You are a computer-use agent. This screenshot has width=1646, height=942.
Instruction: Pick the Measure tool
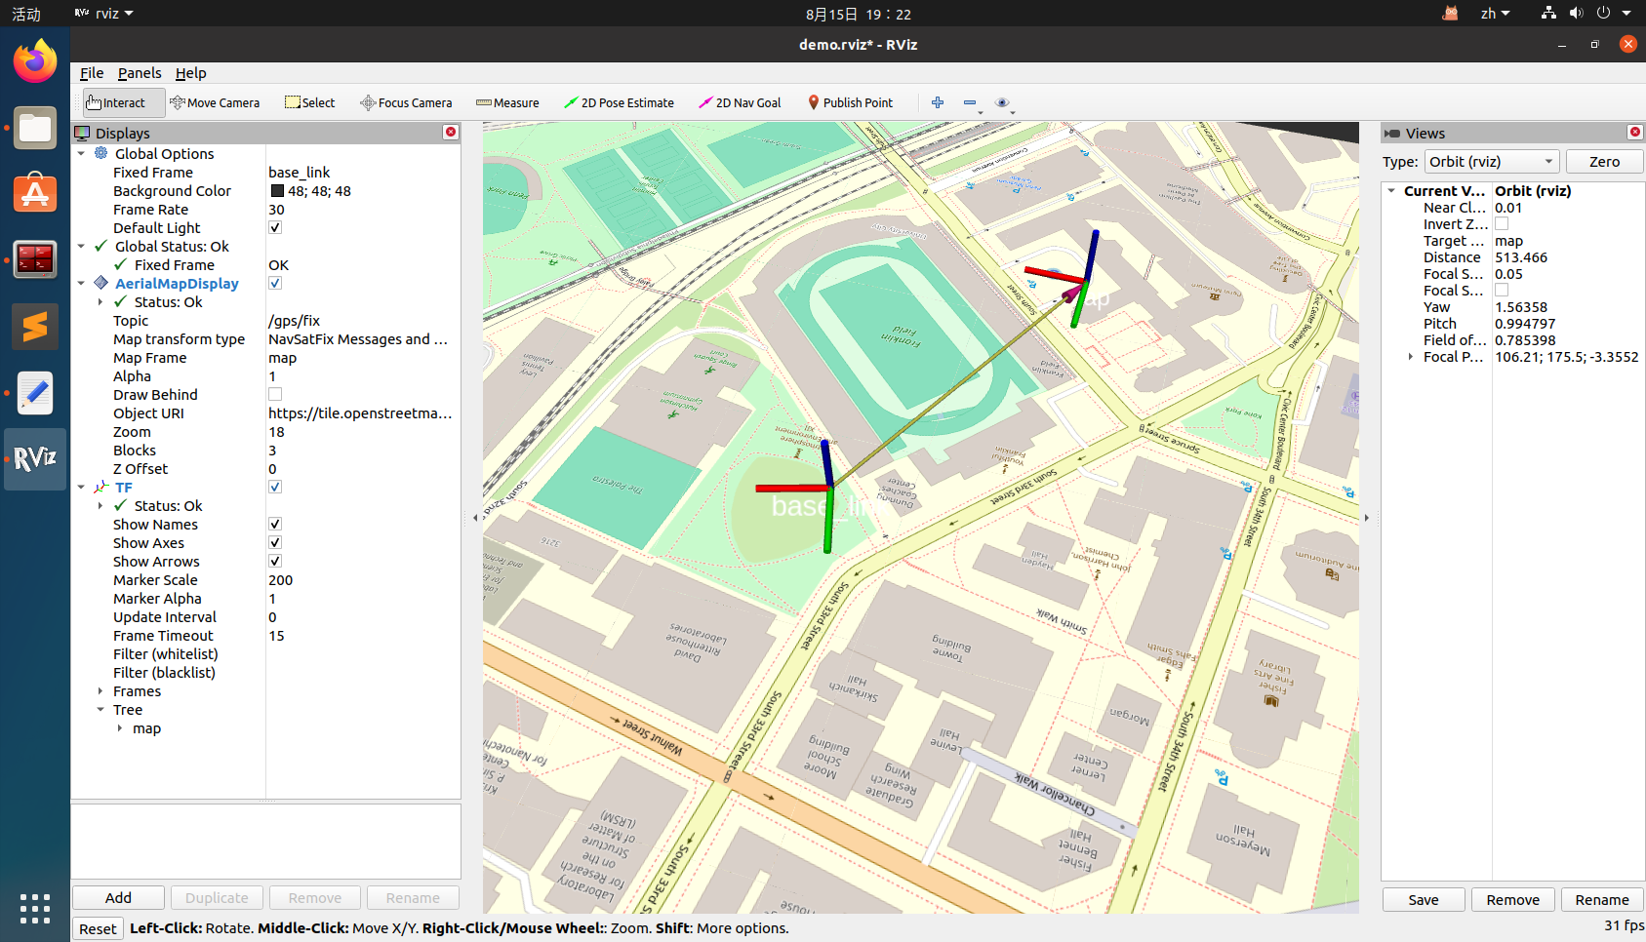pos(507,102)
